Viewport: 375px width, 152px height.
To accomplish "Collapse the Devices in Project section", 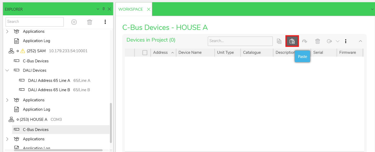I will coord(360,41).
